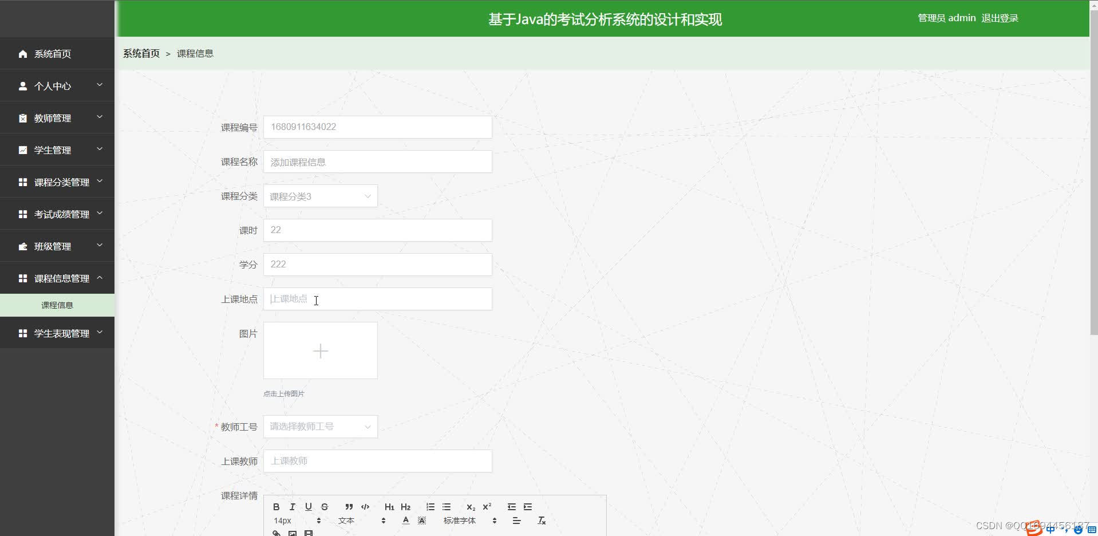
Task: Toggle italic formatting in the editor
Action: (x=293, y=507)
